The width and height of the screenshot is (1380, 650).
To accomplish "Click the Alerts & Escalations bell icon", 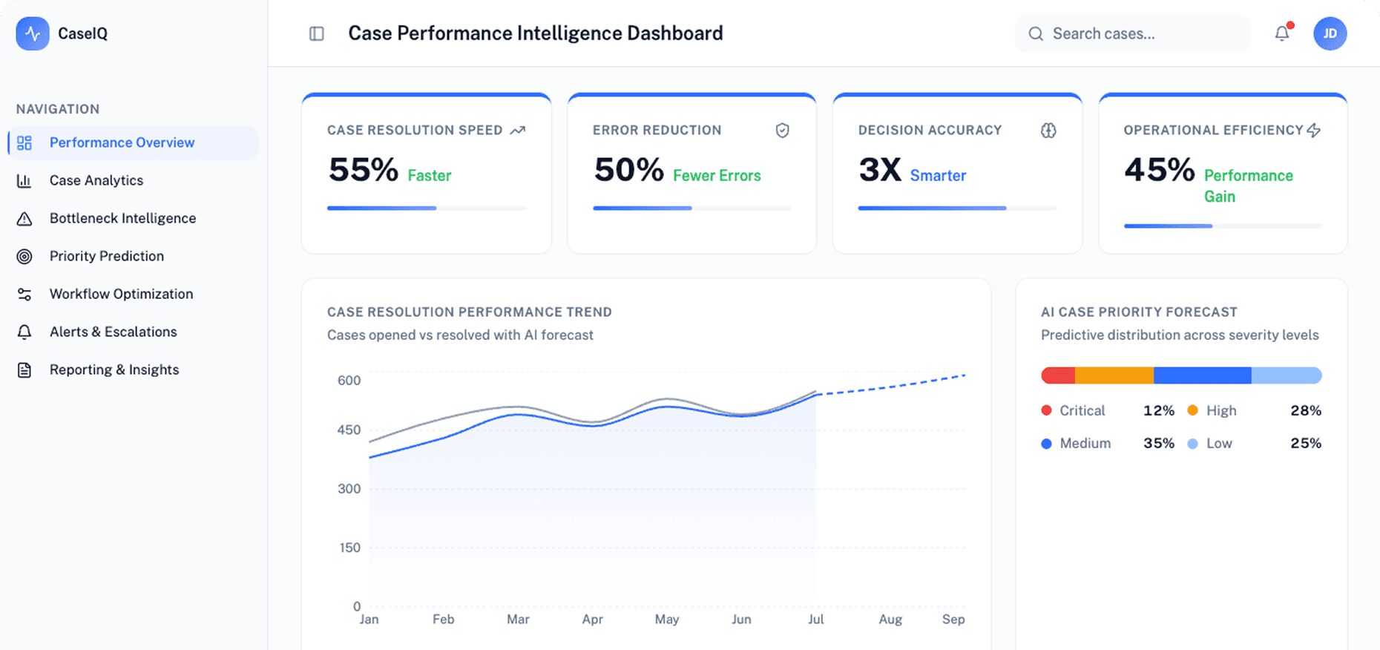I will coord(24,332).
